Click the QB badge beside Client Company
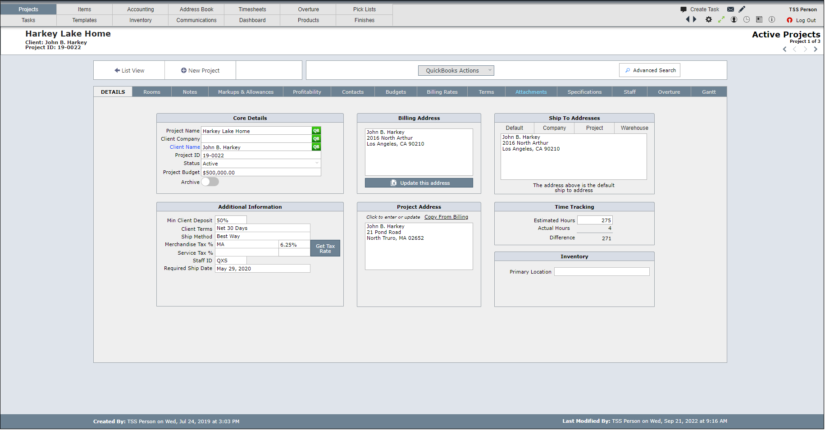The height and width of the screenshot is (430, 825). [316, 139]
